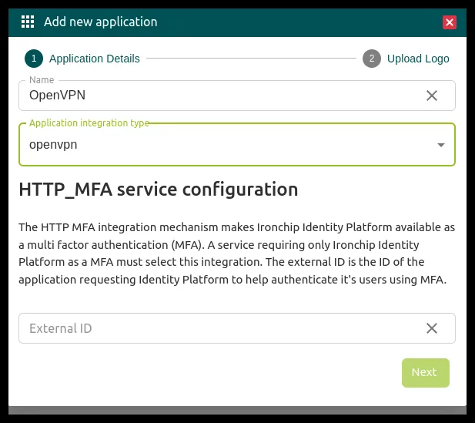Open the Application integration type dropdown

pyautogui.click(x=237, y=144)
